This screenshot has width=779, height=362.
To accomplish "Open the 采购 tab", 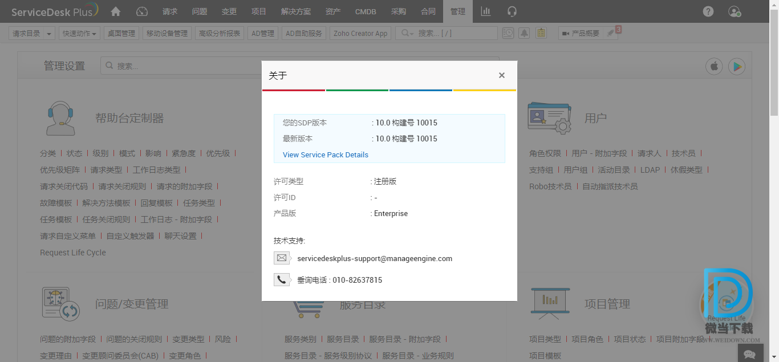I will (399, 11).
